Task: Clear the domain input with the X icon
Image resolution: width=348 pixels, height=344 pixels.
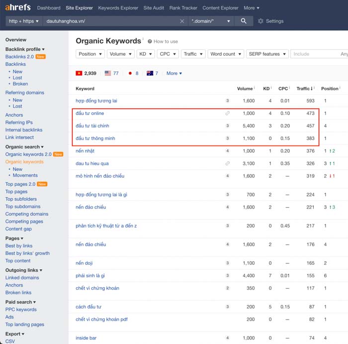Action: [x=182, y=21]
